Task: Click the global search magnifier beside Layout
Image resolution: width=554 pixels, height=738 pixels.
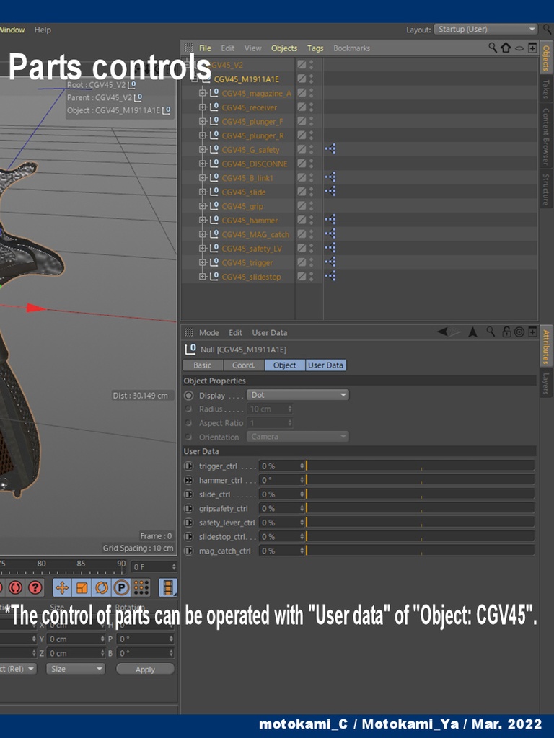Action: (547, 29)
